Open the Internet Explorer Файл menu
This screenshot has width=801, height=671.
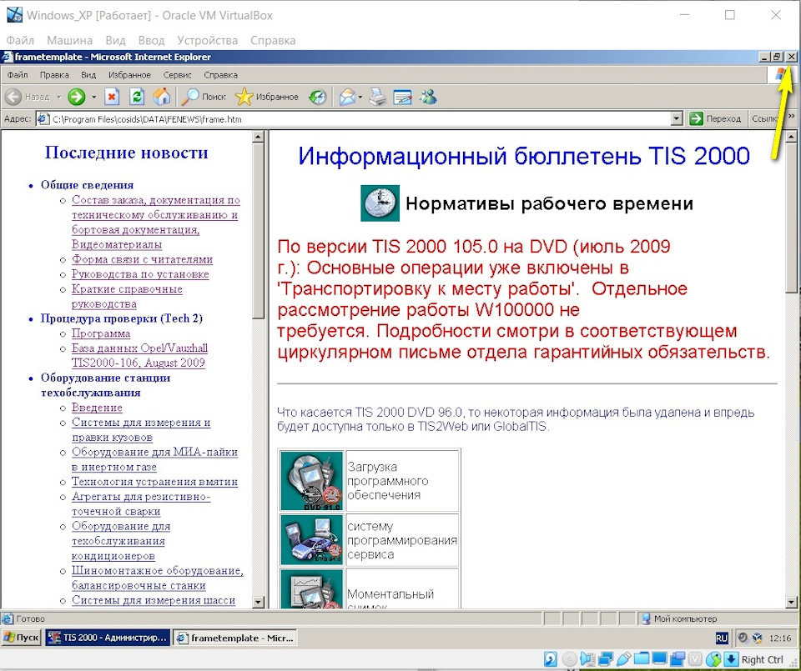[x=18, y=75]
